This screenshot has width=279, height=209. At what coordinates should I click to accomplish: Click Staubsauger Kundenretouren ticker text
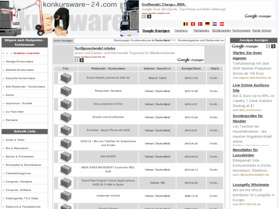[142, 40]
